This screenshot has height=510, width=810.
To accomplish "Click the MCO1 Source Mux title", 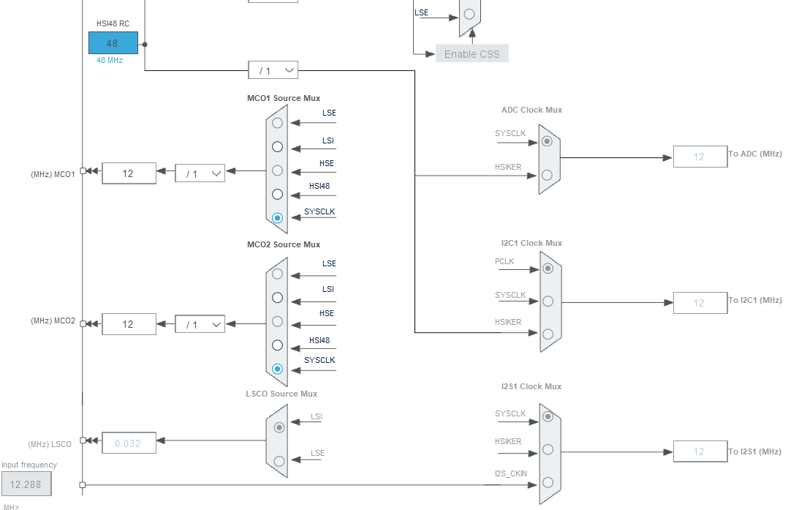I will pos(284,98).
